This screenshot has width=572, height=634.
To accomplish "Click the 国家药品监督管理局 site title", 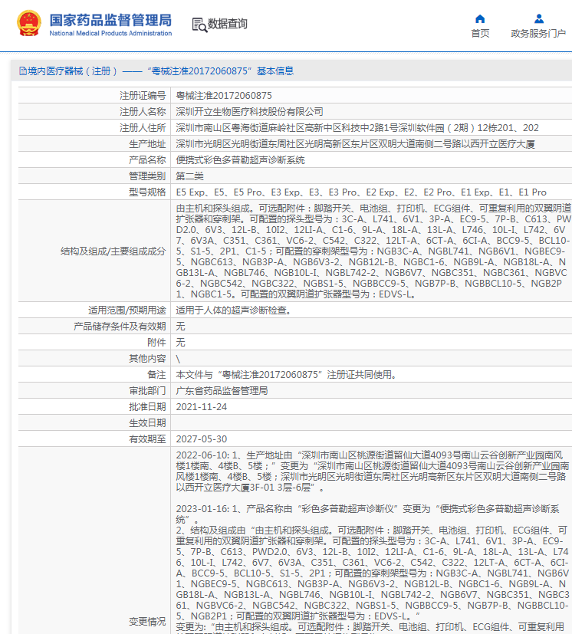I will pos(110,19).
